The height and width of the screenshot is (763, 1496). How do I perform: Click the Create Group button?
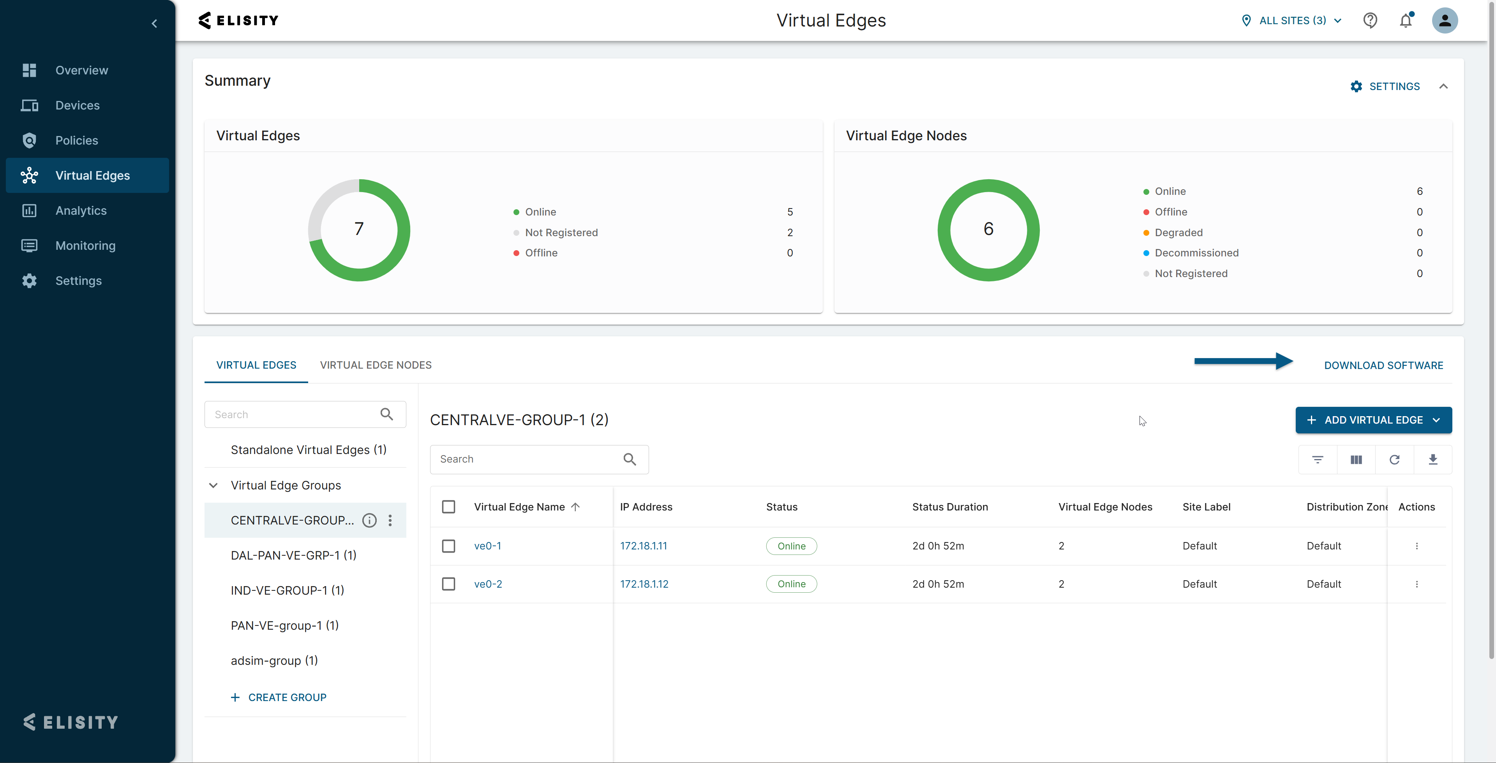click(279, 697)
